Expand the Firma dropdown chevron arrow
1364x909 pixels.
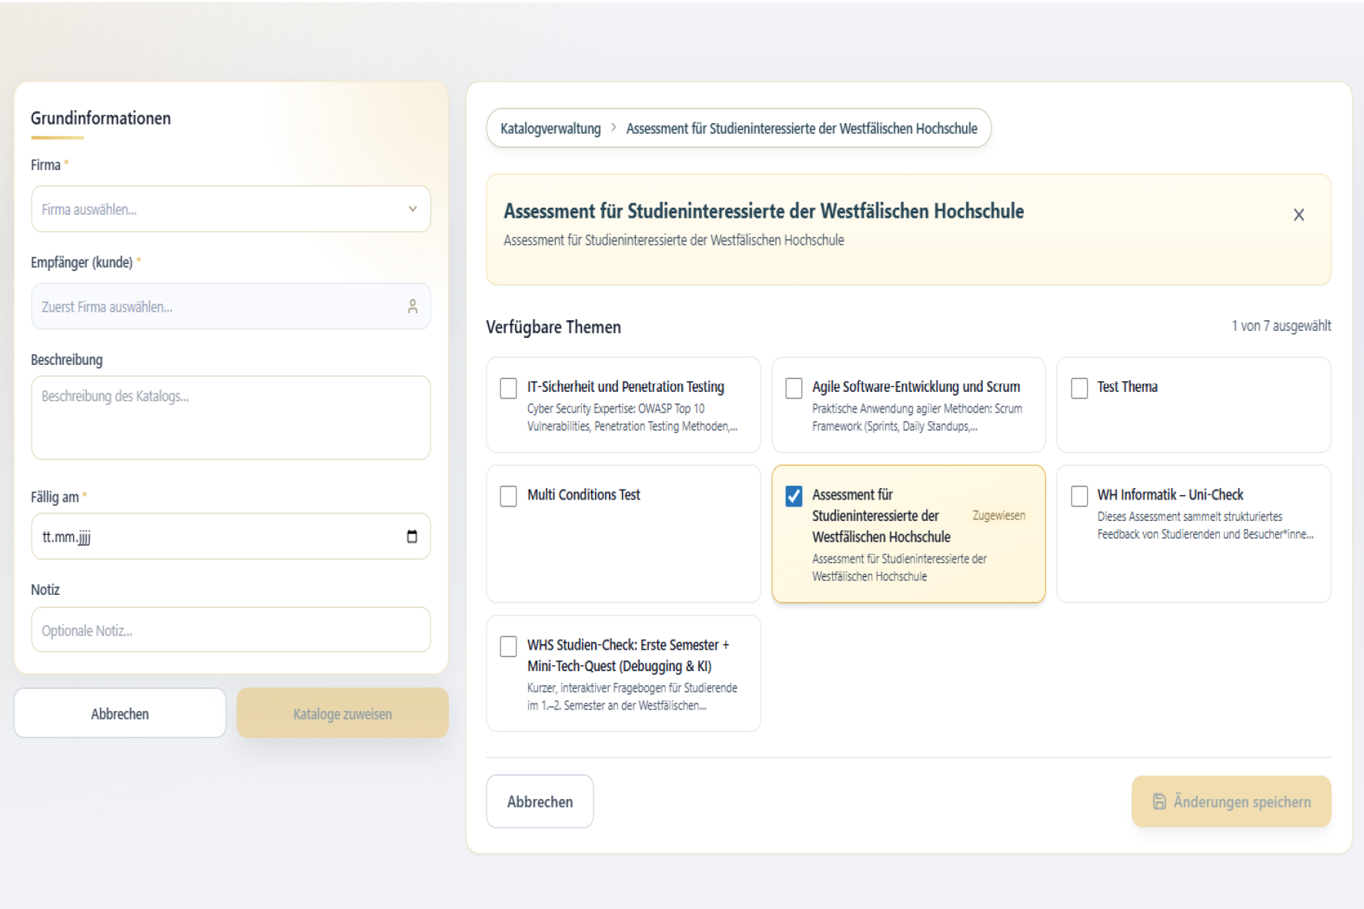click(413, 209)
